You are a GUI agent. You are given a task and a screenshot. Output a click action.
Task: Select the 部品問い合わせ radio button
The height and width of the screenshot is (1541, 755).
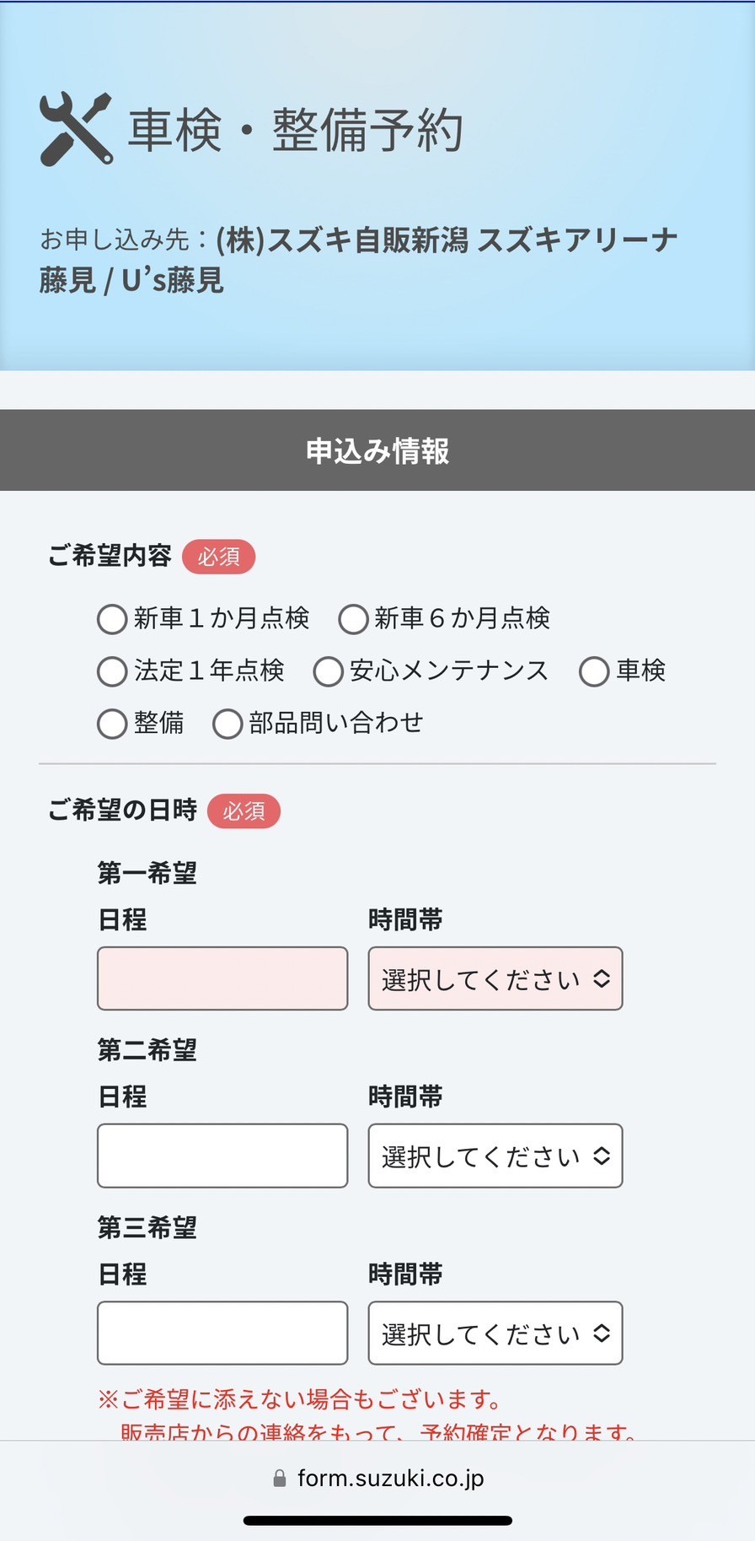(x=228, y=724)
